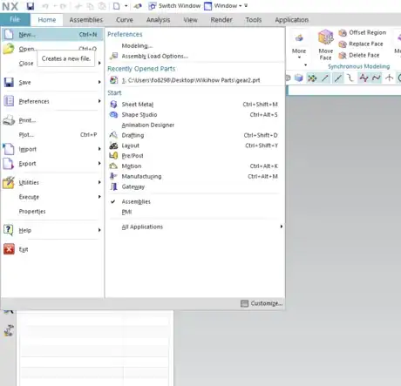Screen dimensions: 401x386
Task: Click the red Exit icon
Action: pos(9,249)
